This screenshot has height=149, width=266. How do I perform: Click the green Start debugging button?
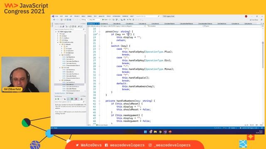point(105,20)
